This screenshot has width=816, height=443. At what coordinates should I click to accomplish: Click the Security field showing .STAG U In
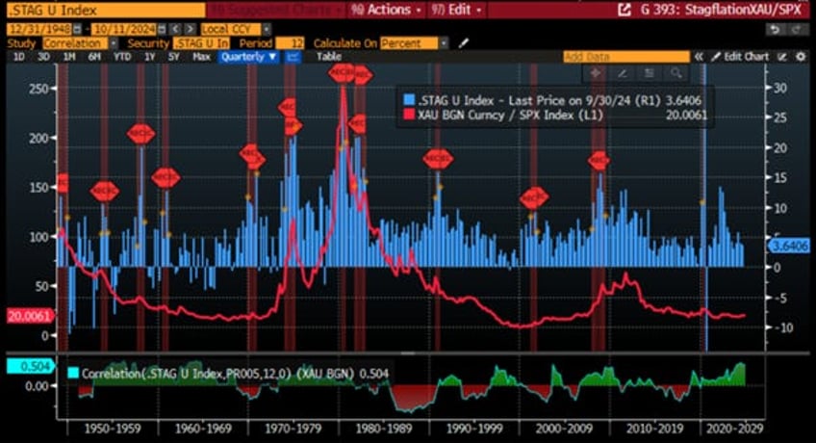(x=201, y=43)
